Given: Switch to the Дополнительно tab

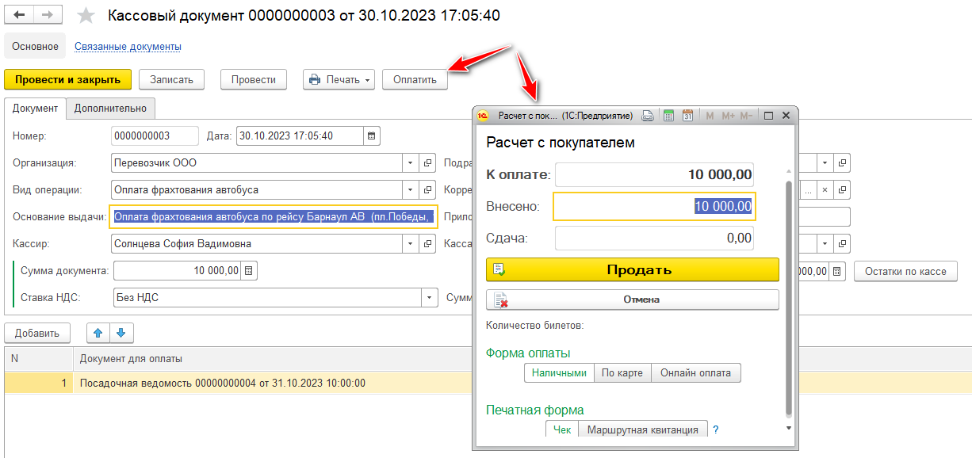Looking at the screenshot, I should pos(110,109).
